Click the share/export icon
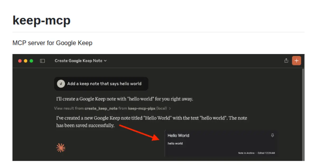 [x=286, y=61]
